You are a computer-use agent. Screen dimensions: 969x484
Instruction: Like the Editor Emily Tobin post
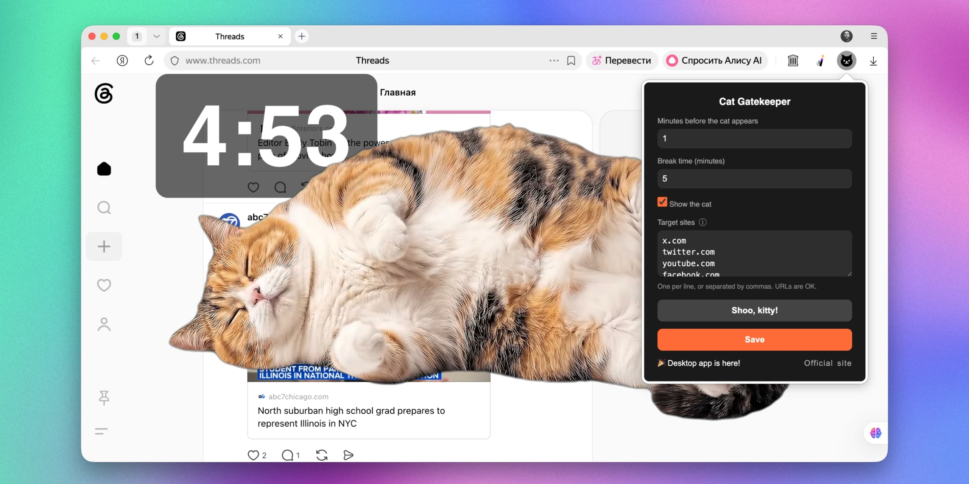coord(253,187)
